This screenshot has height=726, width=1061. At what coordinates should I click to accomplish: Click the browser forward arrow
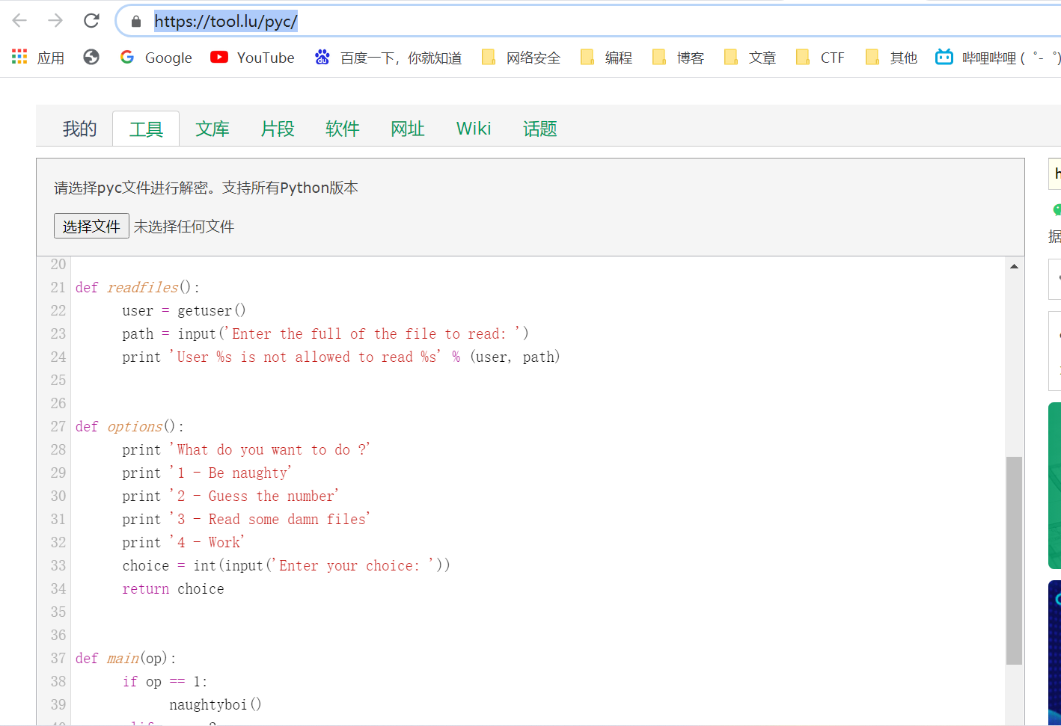click(55, 21)
